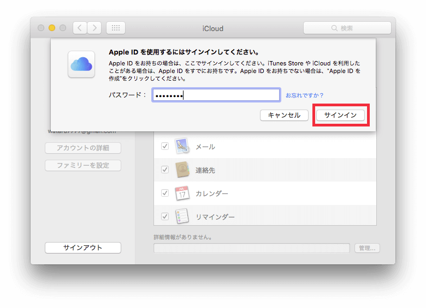Toggle the メール checkbox
This screenshot has height=308, width=426.
165,147
